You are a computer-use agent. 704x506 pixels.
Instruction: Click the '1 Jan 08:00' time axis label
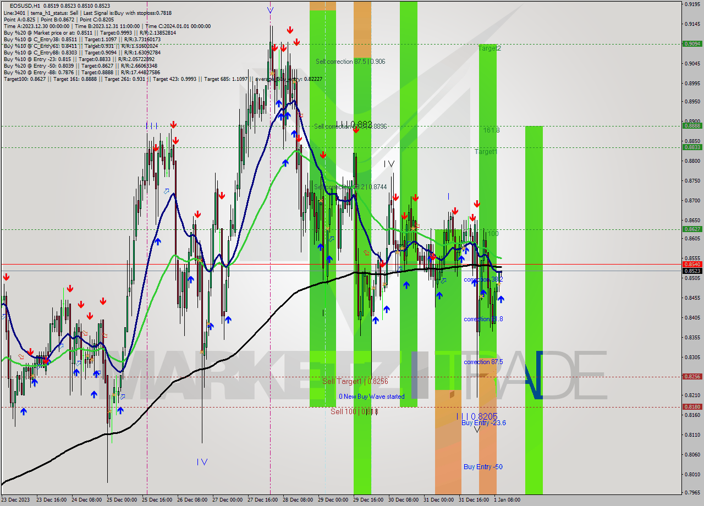tap(507, 500)
